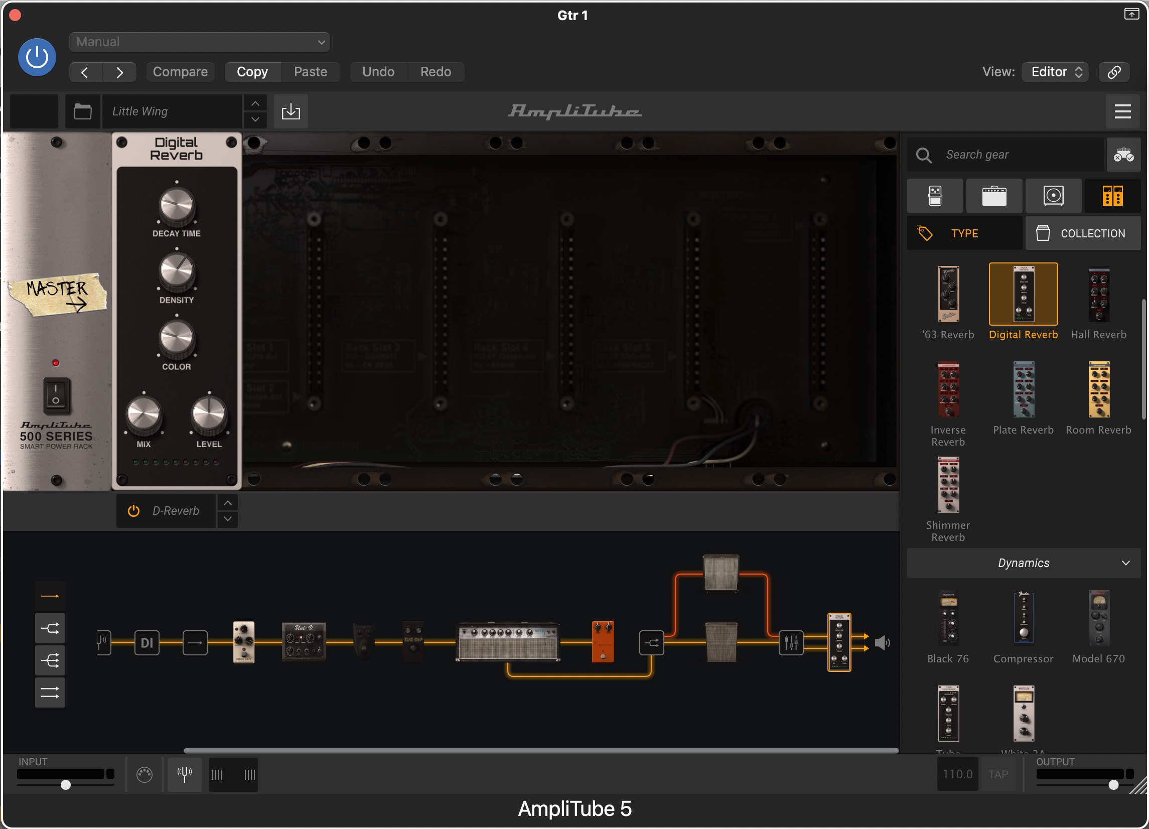Select the Rack effects gear category

(1113, 196)
